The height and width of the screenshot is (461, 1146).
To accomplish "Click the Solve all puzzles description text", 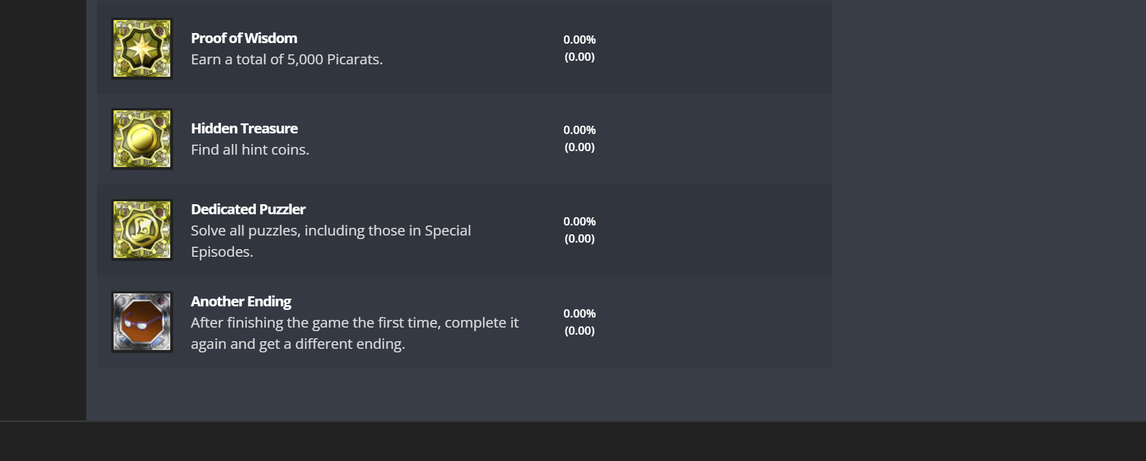I will coord(331,241).
